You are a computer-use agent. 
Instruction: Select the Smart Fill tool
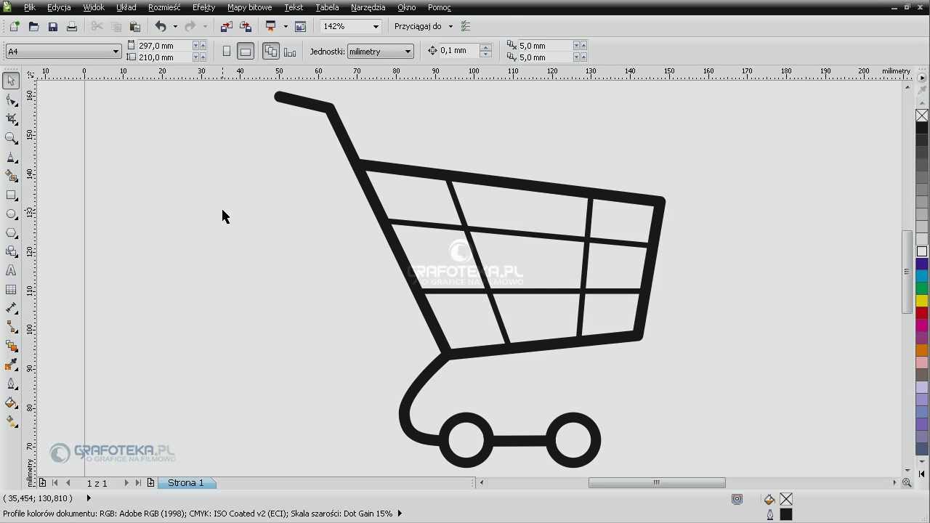click(11, 176)
